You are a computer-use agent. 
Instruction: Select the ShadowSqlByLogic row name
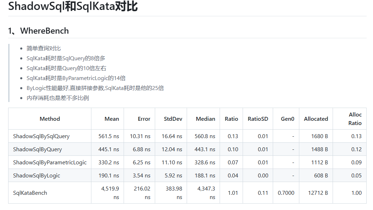[x=36, y=176]
